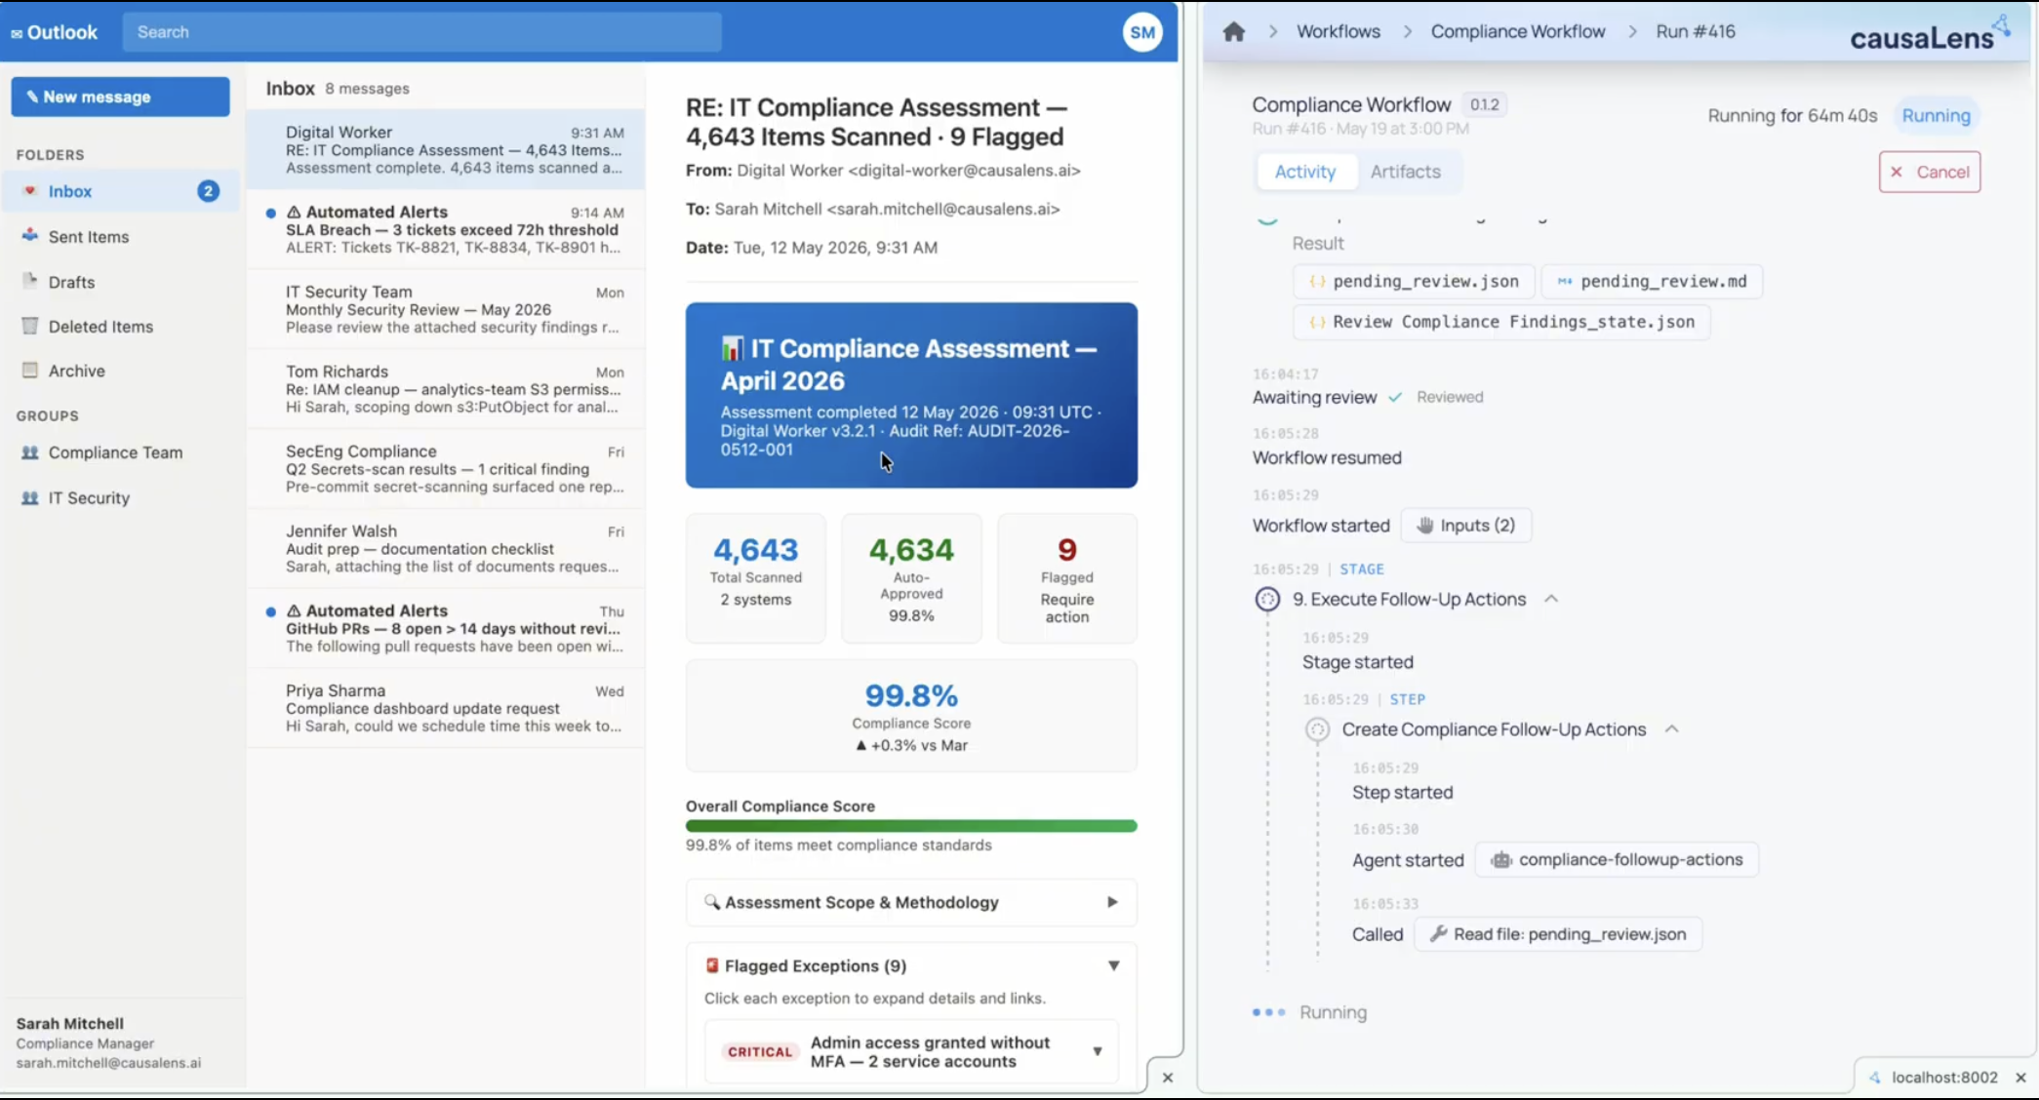The height and width of the screenshot is (1100, 2039).
Task: Open the Run #416 breadcrumb
Action: [1696, 31]
